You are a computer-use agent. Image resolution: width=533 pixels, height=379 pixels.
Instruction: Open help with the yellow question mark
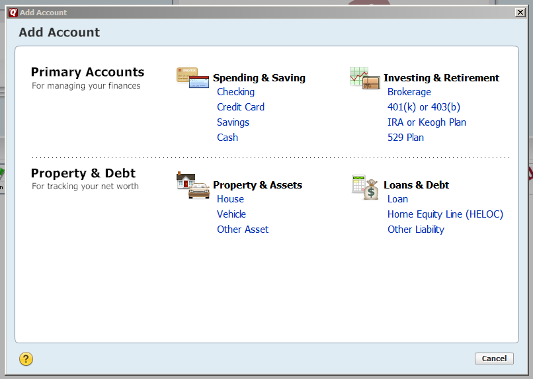(x=26, y=358)
